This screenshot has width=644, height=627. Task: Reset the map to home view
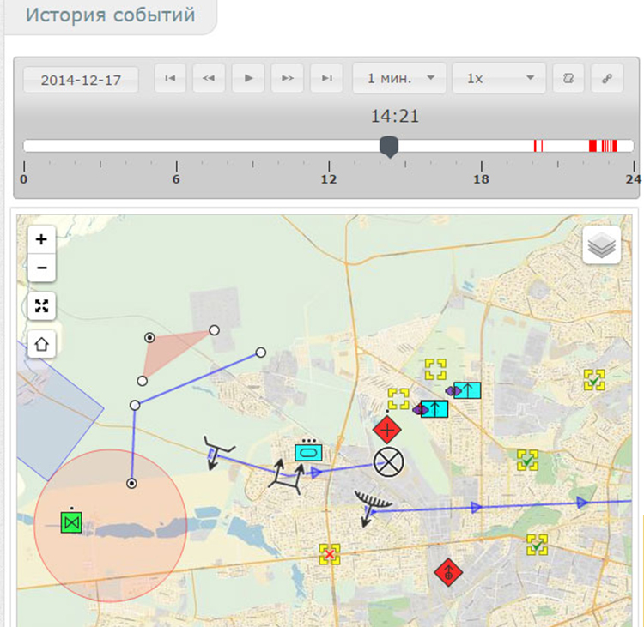point(41,344)
